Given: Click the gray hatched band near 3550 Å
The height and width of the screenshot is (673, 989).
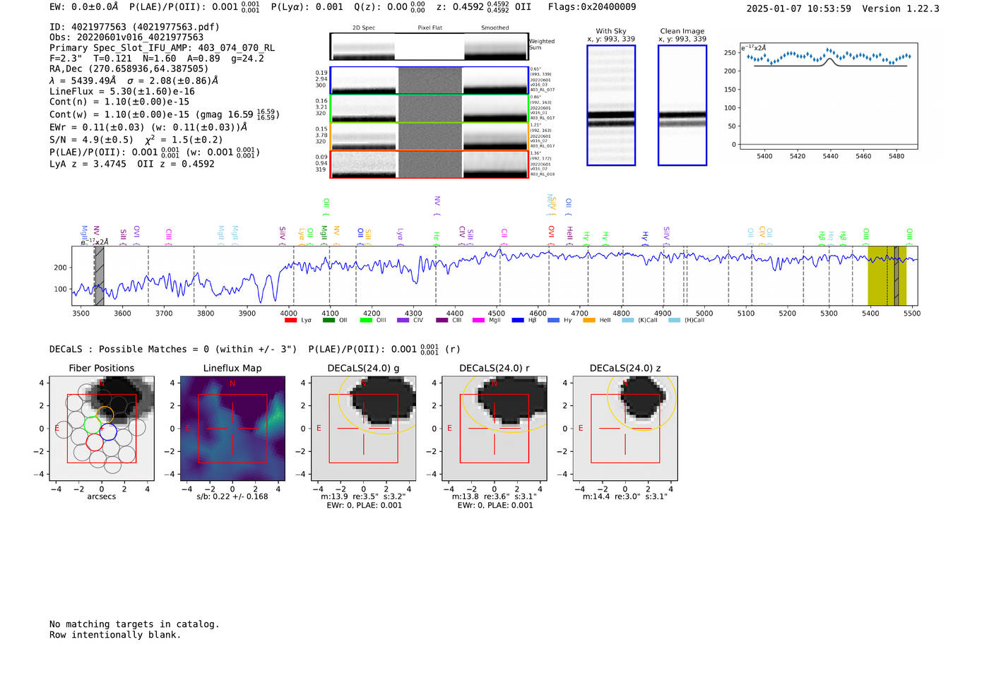Looking at the screenshot, I should pyautogui.click(x=100, y=275).
